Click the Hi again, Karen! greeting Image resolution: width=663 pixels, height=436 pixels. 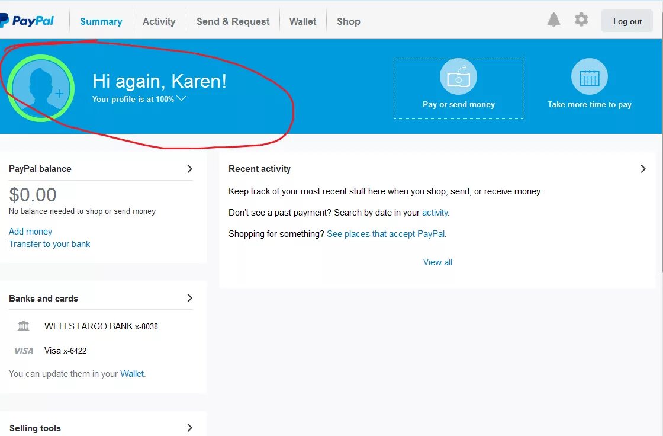tap(159, 81)
